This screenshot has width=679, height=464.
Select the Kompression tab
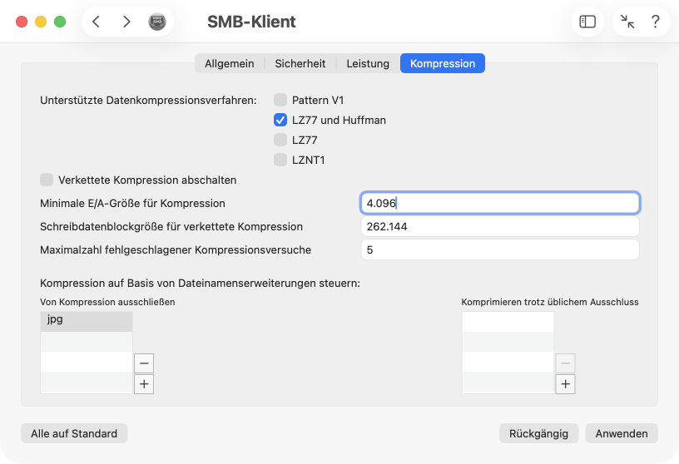tap(443, 64)
